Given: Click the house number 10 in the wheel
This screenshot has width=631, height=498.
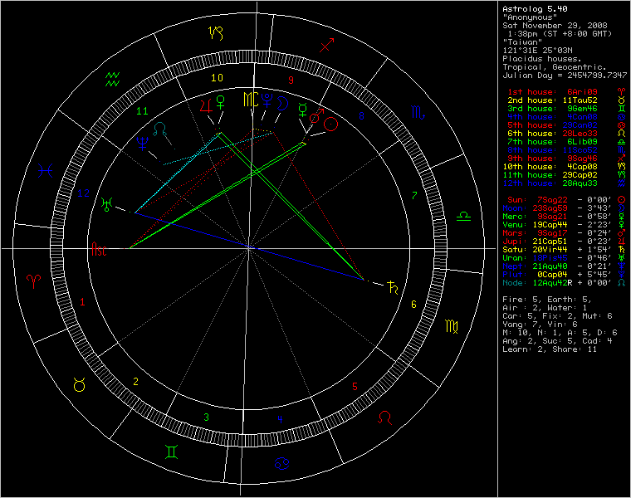Looking at the screenshot, I should [x=217, y=78].
